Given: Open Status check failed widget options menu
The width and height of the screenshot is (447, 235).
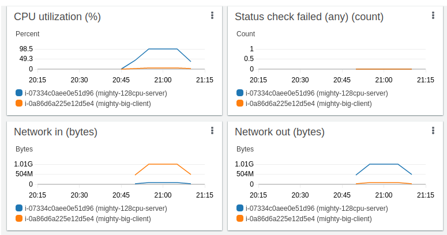Looking at the screenshot, I should click(433, 16).
